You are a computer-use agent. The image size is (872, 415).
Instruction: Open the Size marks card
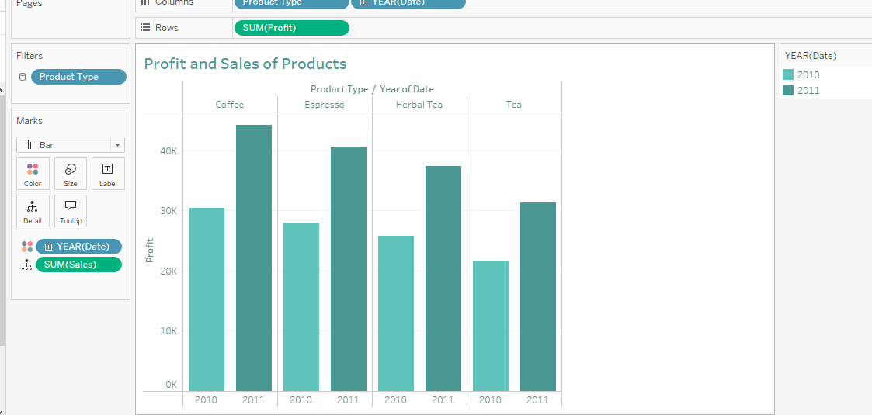tap(71, 174)
